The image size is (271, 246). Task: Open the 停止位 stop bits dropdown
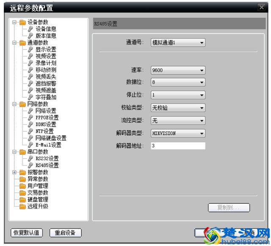click(178, 95)
